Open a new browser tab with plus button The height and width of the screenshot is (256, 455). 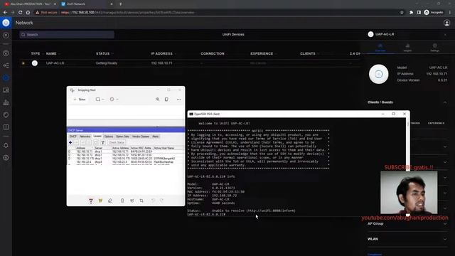(x=121, y=4)
